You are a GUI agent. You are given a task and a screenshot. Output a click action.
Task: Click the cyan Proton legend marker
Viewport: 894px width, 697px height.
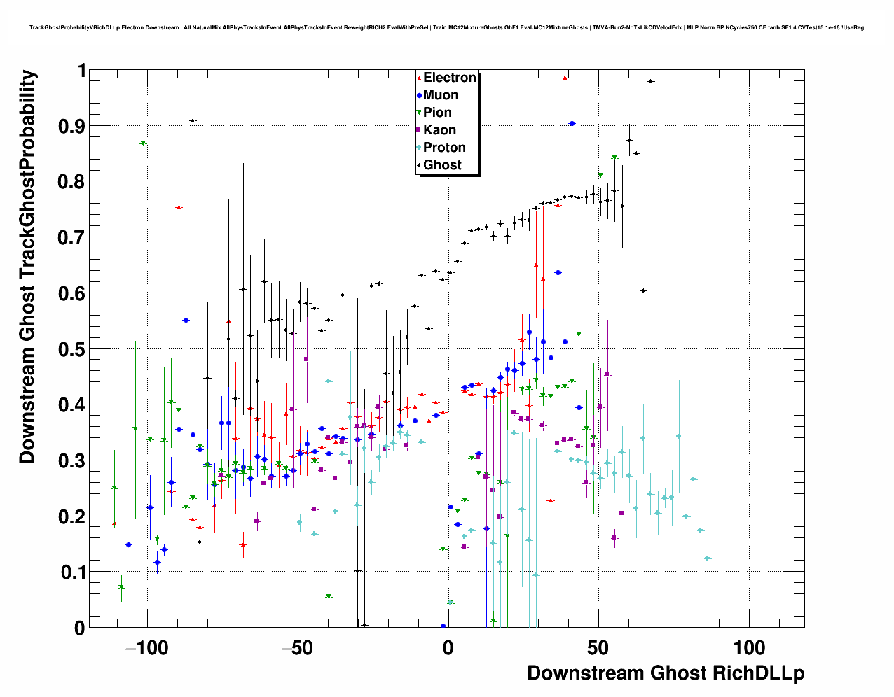[419, 148]
